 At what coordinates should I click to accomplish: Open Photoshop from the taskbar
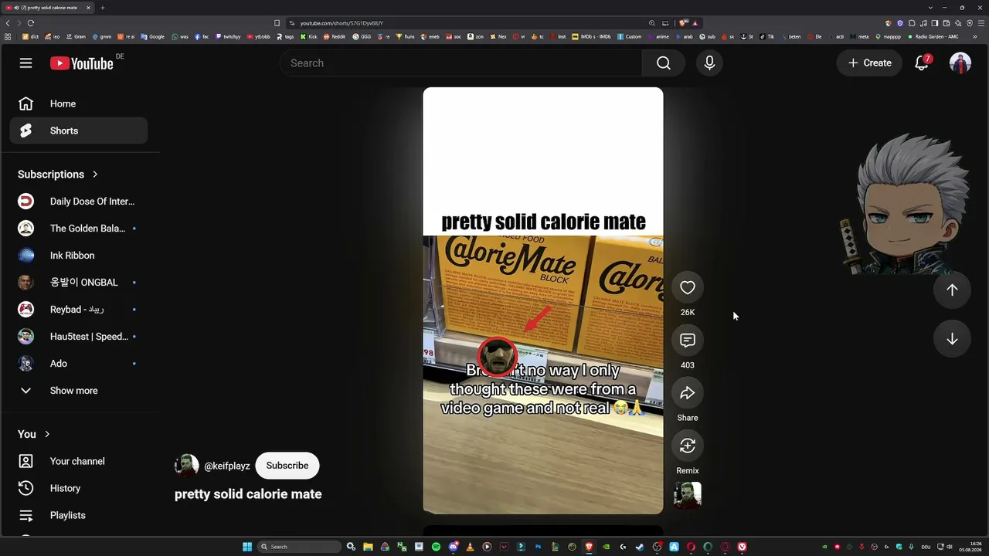[538, 547]
